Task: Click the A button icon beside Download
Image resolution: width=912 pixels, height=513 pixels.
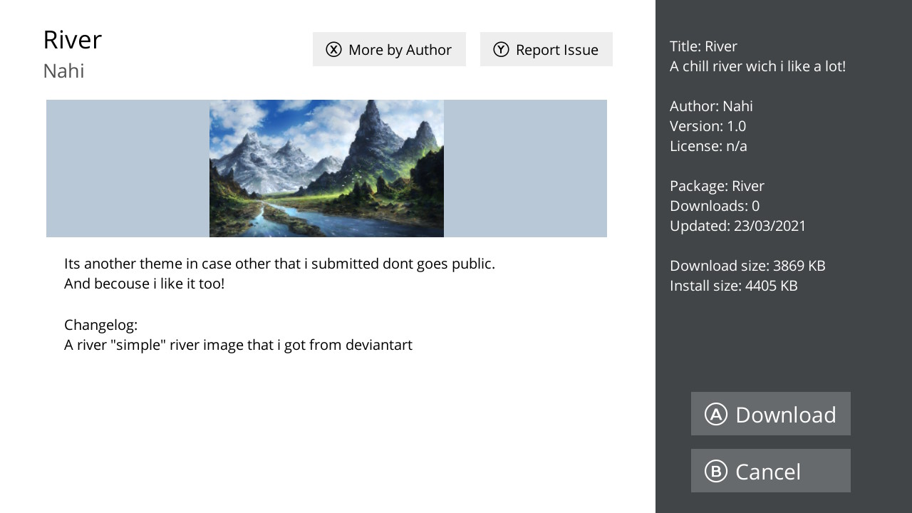Action: [716, 414]
